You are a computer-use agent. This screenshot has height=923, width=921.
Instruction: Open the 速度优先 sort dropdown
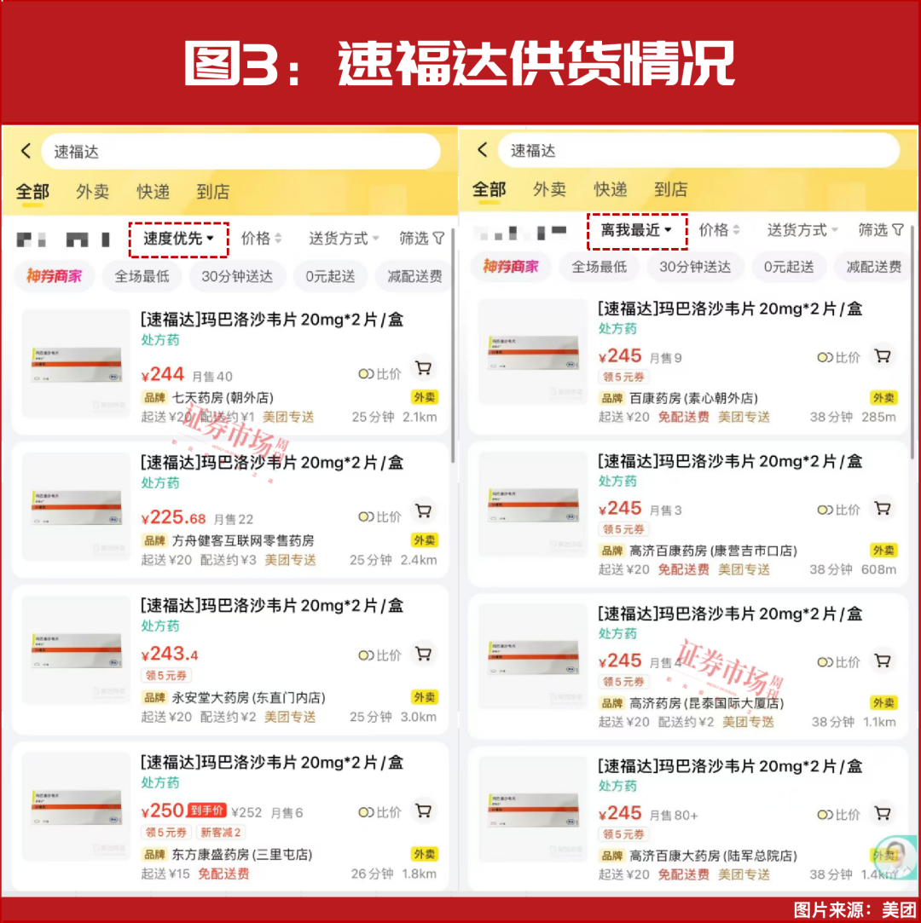[x=178, y=239]
